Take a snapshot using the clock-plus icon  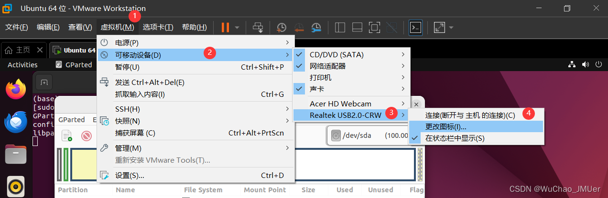282,28
